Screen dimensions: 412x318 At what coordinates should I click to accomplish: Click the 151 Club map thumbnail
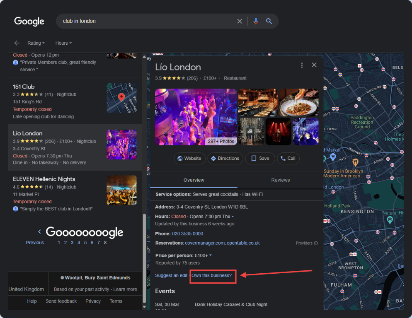(x=122, y=98)
